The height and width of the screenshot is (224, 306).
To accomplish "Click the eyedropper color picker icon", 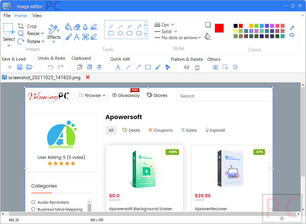I will (292, 28).
